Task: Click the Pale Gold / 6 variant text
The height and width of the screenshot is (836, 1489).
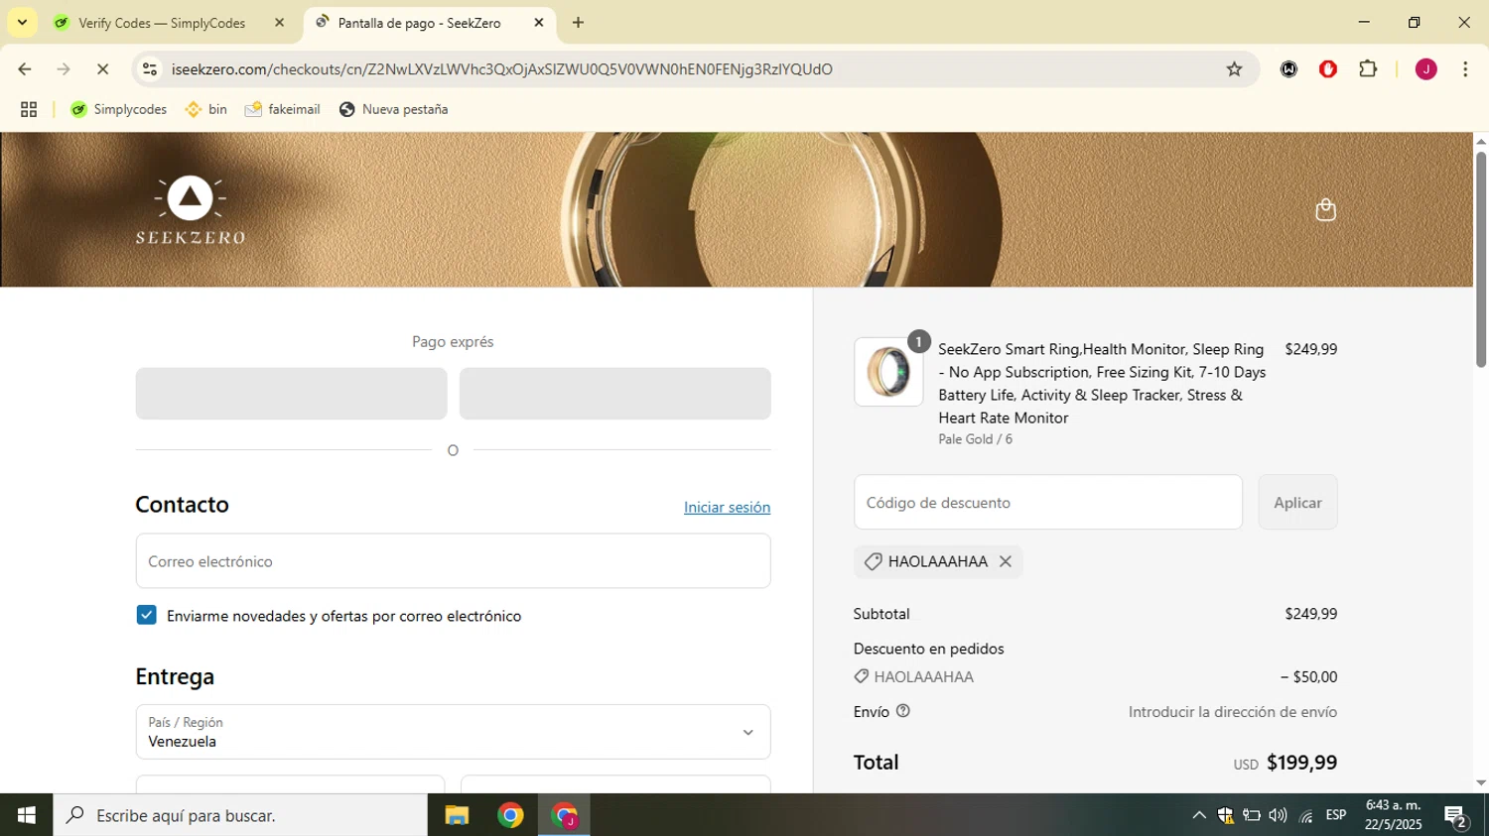Action: (975, 439)
